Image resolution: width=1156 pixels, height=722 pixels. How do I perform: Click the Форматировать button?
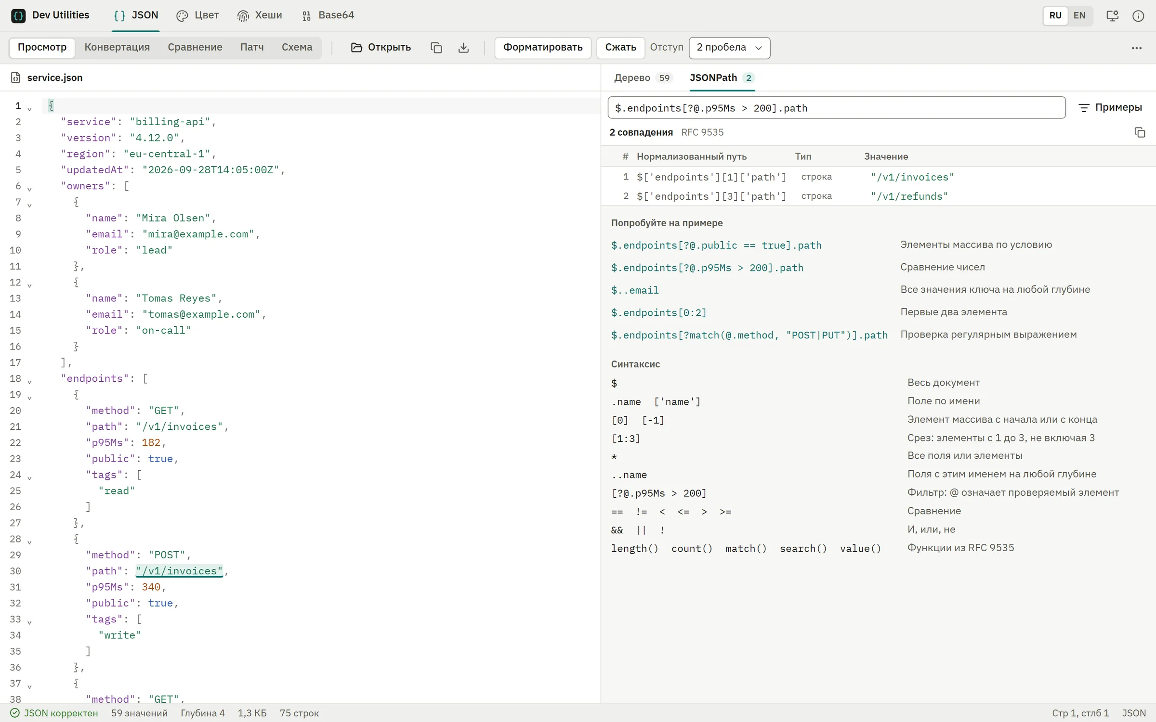tap(543, 48)
